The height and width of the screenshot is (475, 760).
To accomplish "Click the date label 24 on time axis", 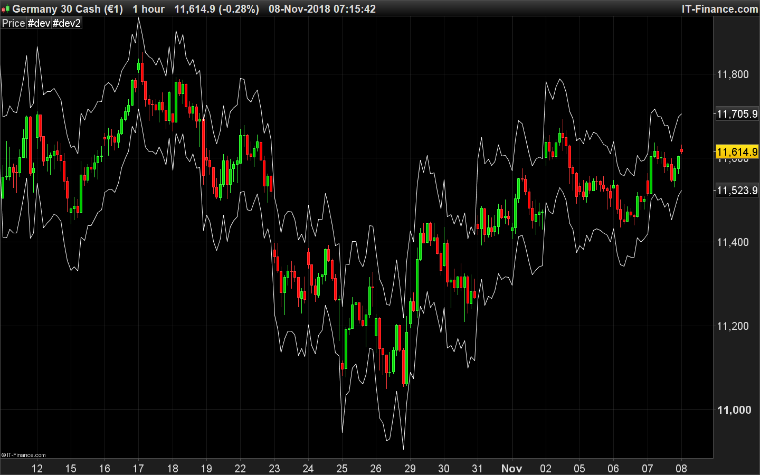I will tap(308, 468).
